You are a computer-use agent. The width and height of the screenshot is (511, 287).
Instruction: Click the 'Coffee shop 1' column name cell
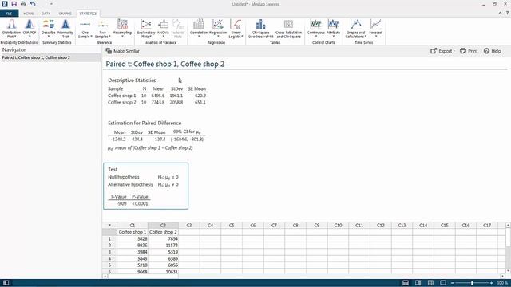pos(133,232)
